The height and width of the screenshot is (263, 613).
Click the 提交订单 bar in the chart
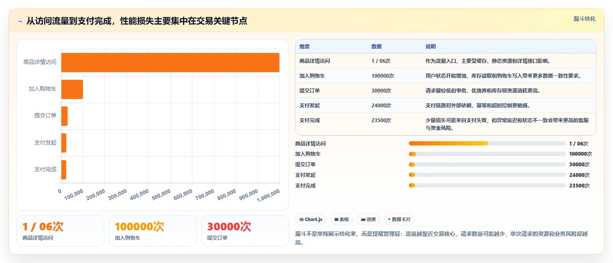click(x=65, y=116)
